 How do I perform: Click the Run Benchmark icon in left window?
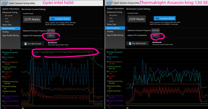[25, 44]
